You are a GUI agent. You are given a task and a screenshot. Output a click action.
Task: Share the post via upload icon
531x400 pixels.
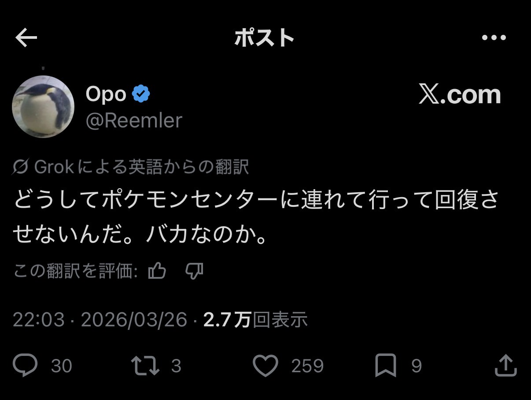coord(505,366)
